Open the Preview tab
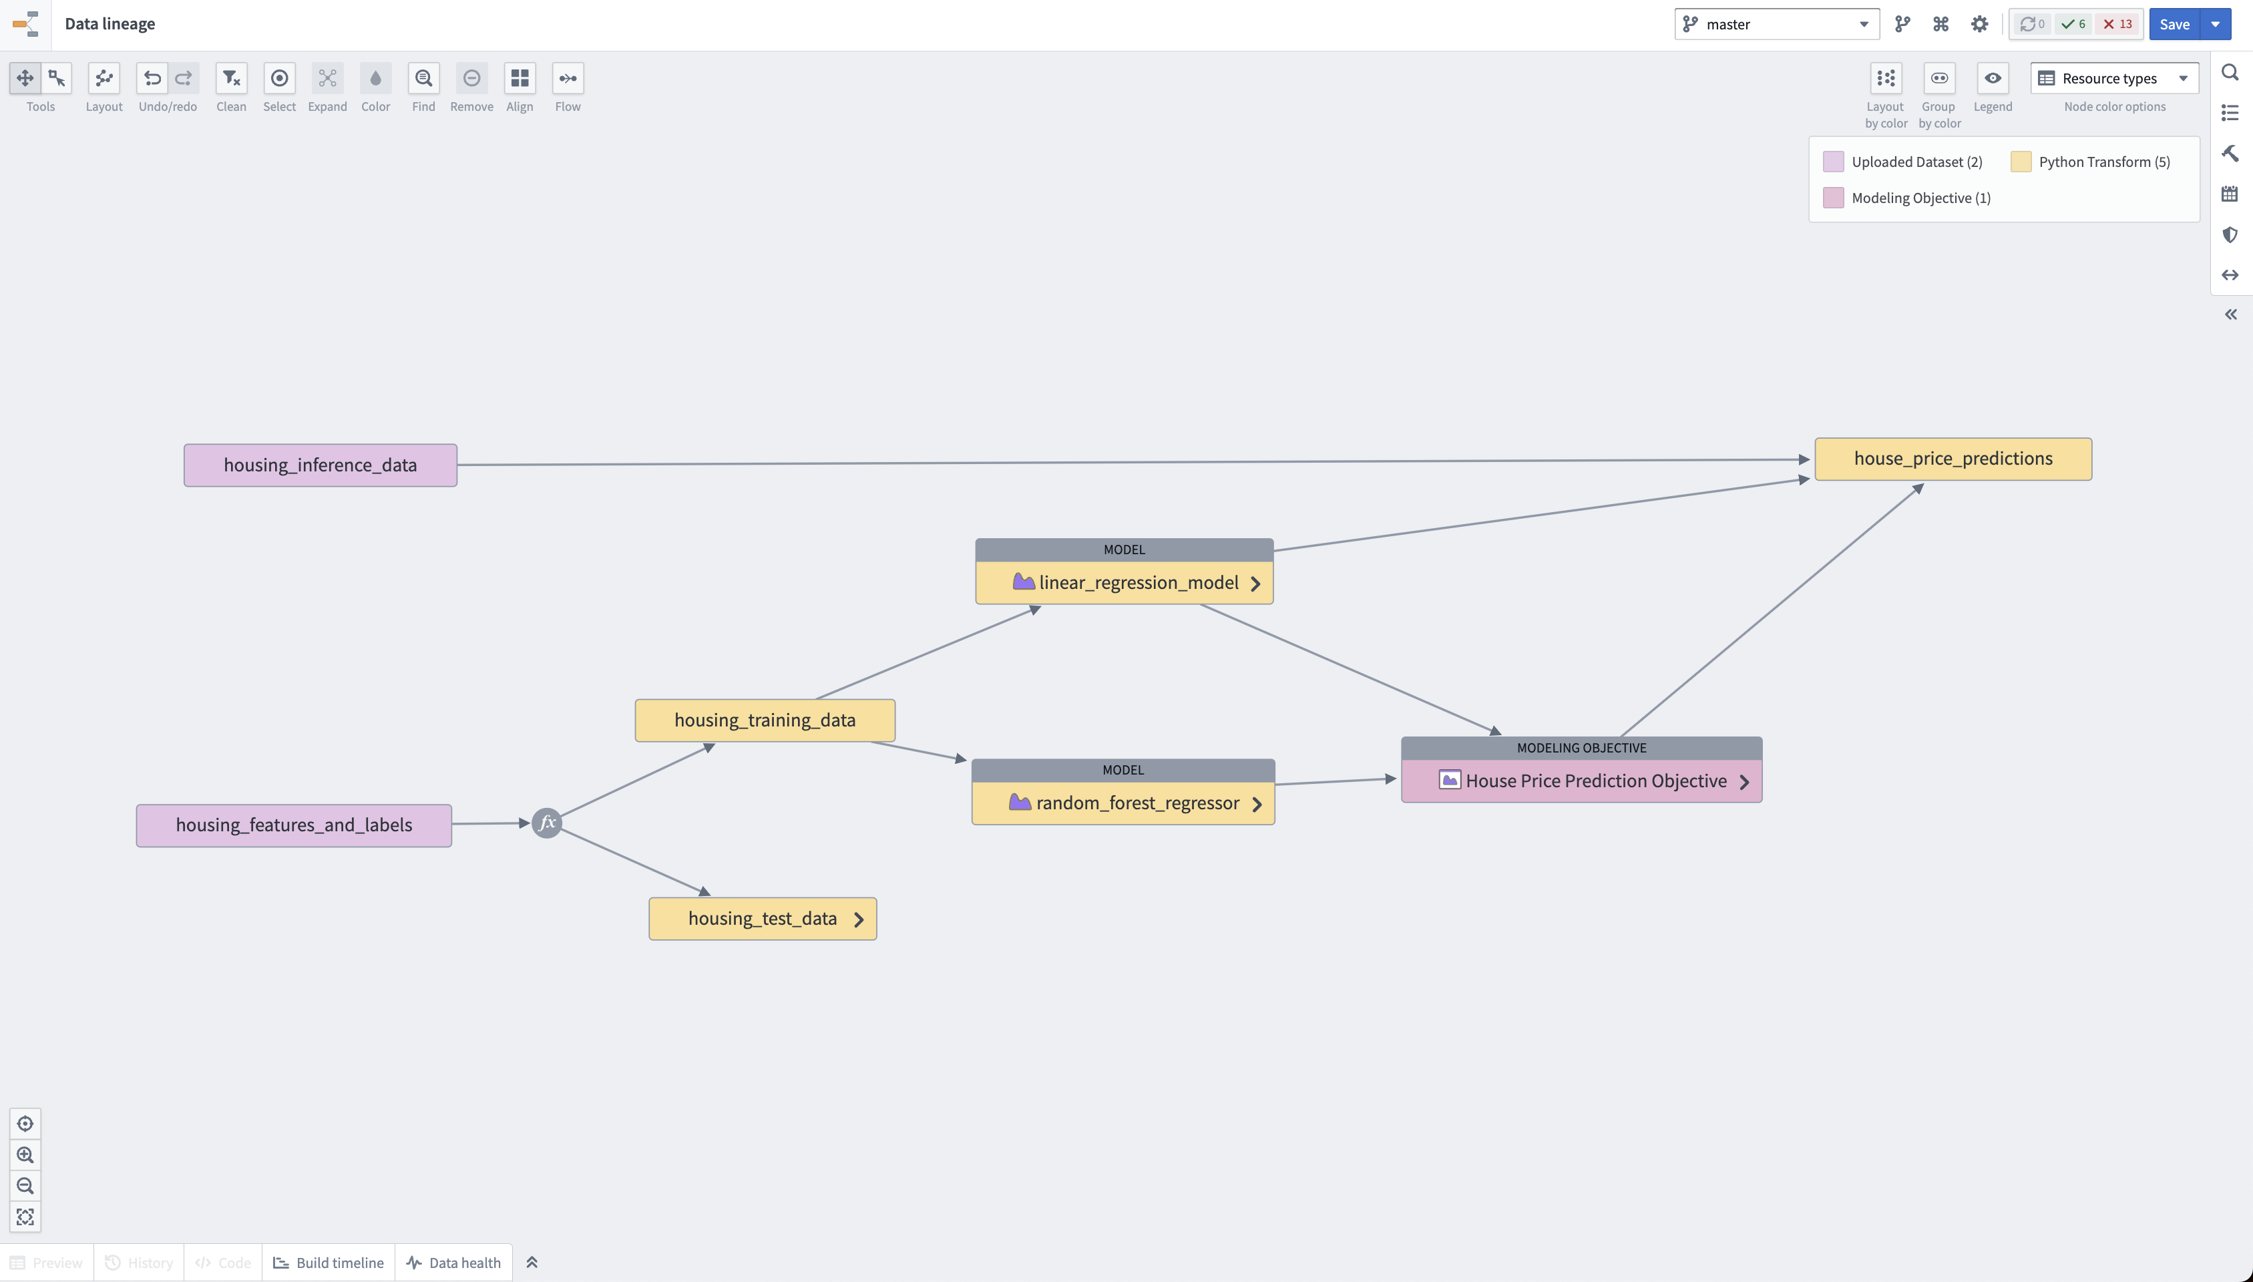Screen dimensions: 2253x1282 pos(47,1263)
